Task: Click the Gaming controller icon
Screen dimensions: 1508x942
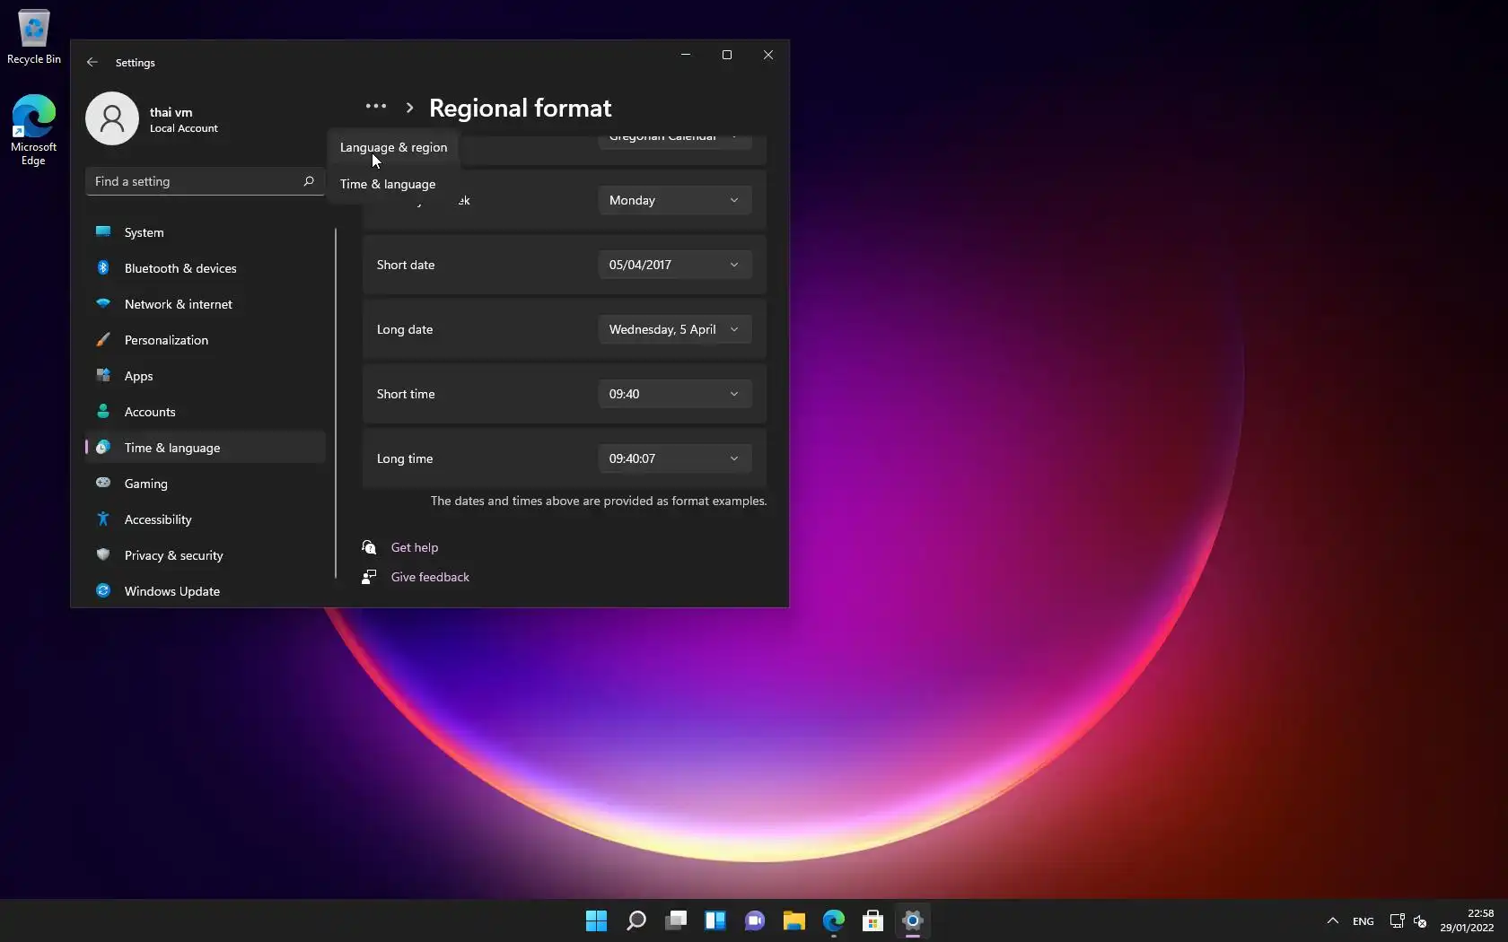Action: tap(103, 483)
